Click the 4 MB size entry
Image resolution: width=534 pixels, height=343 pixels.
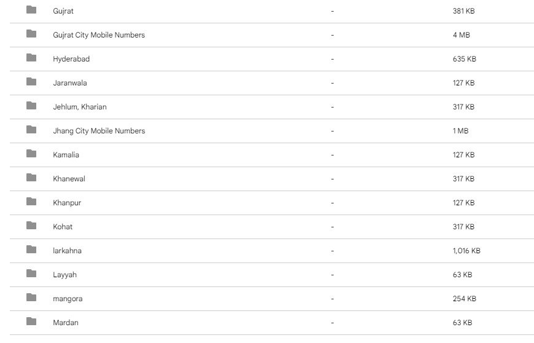(461, 35)
